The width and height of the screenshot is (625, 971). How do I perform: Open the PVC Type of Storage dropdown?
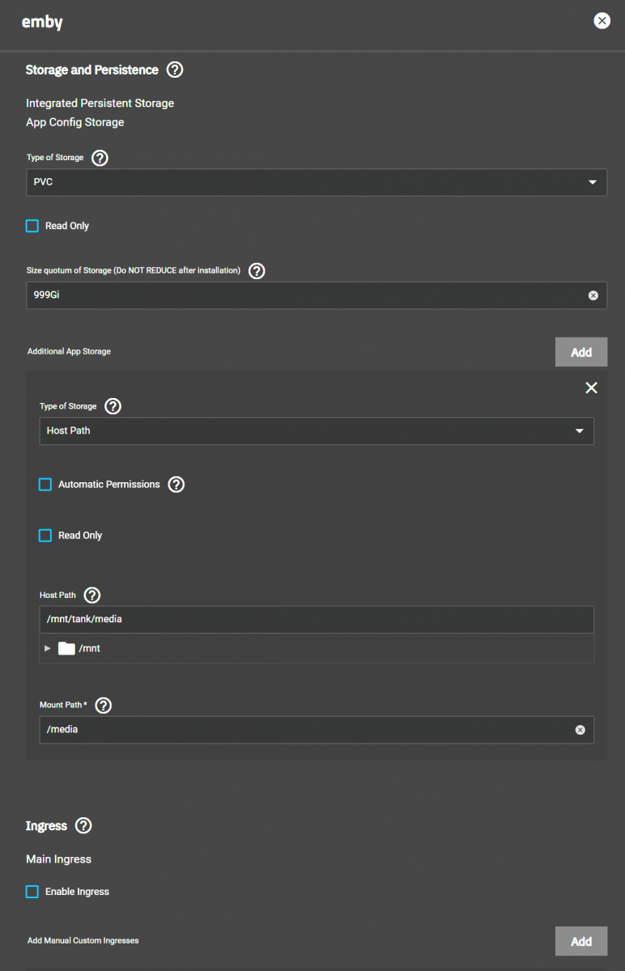click(316, 183)
